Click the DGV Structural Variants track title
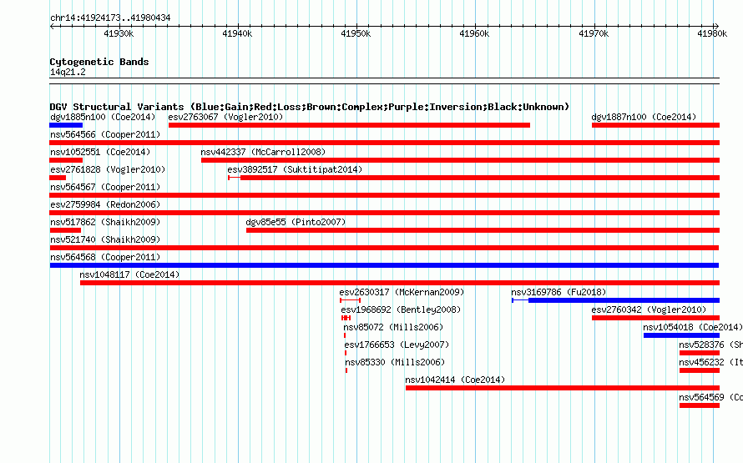 point(310,107)
